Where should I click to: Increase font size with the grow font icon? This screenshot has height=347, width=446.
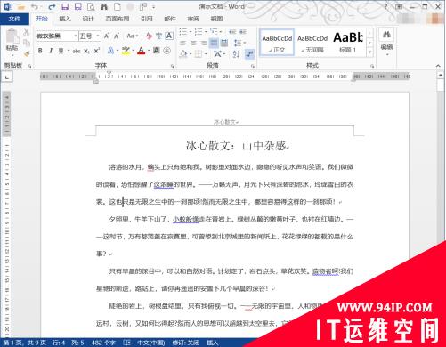107,36
